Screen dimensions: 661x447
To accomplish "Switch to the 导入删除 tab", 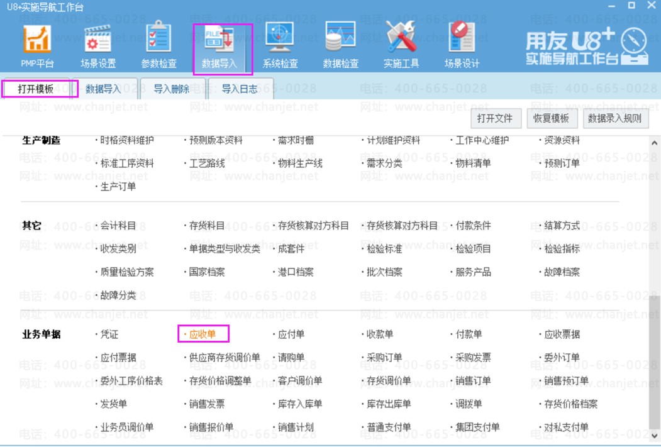I will [x=172, y=89].
